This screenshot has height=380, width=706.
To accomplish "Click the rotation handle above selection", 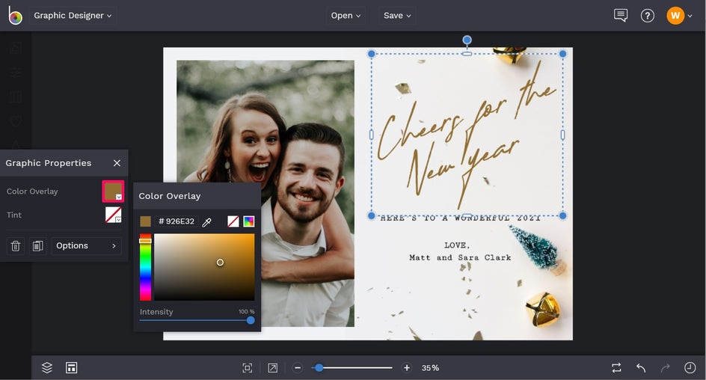I will click(467, 40).
